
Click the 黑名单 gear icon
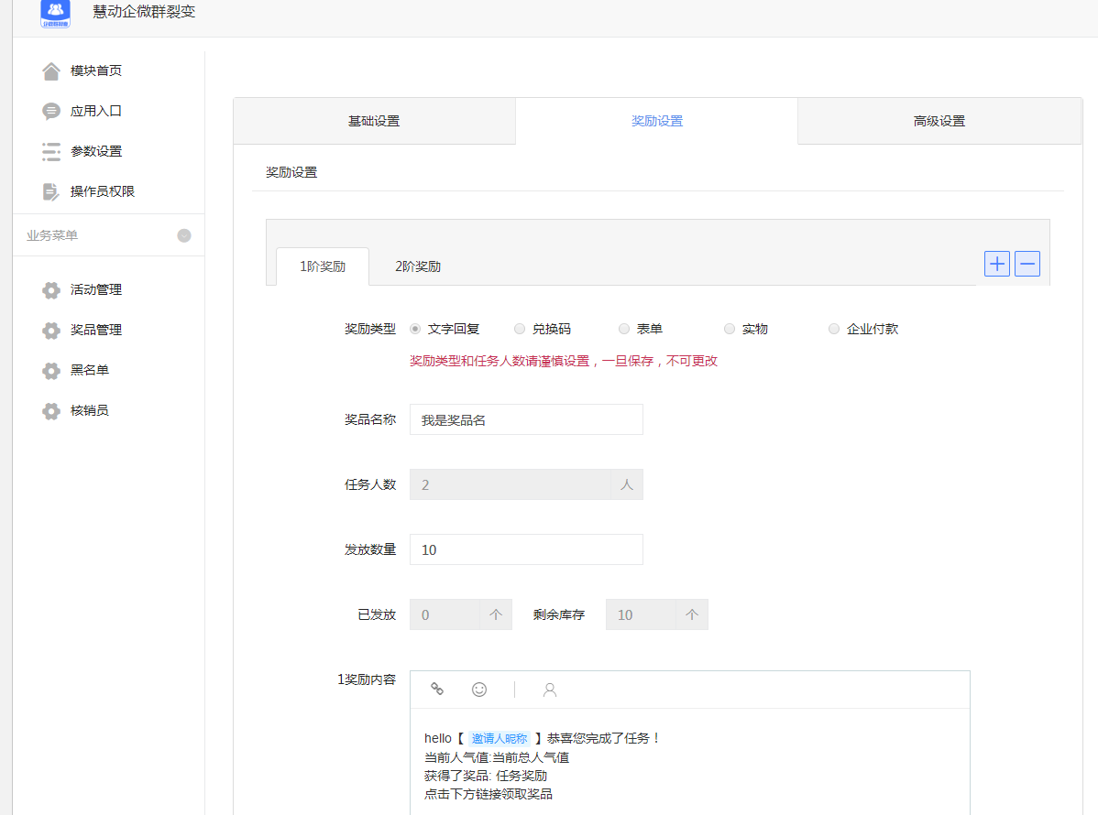tap(52, 370)
